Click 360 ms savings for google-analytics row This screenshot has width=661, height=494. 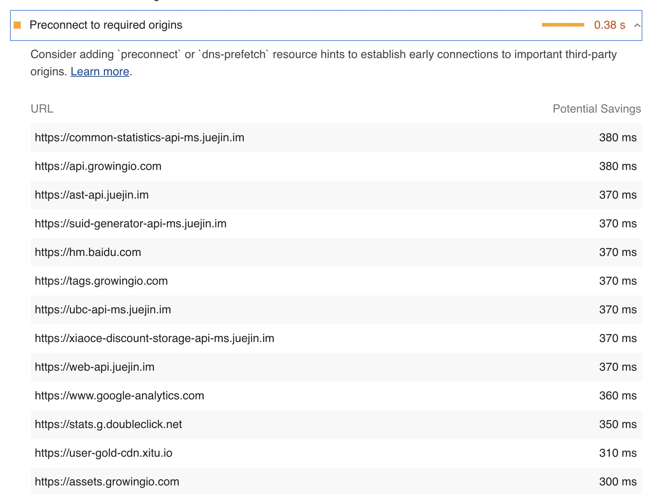click(x=618, y=396)
